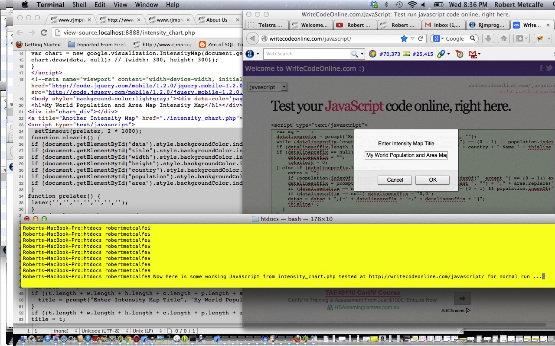Click the Getting Started bookmark in Chrome
Image resolution: width=555 pixels, height=346 pixels.
pyautogui.click(x=38, y=44)
